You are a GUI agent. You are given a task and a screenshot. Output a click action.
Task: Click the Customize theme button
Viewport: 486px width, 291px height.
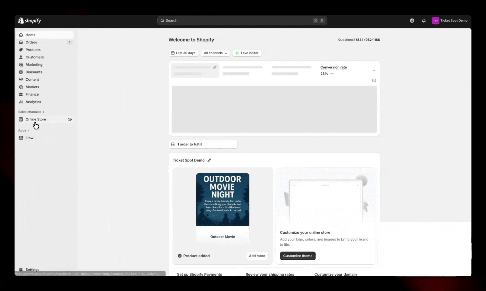297,256
